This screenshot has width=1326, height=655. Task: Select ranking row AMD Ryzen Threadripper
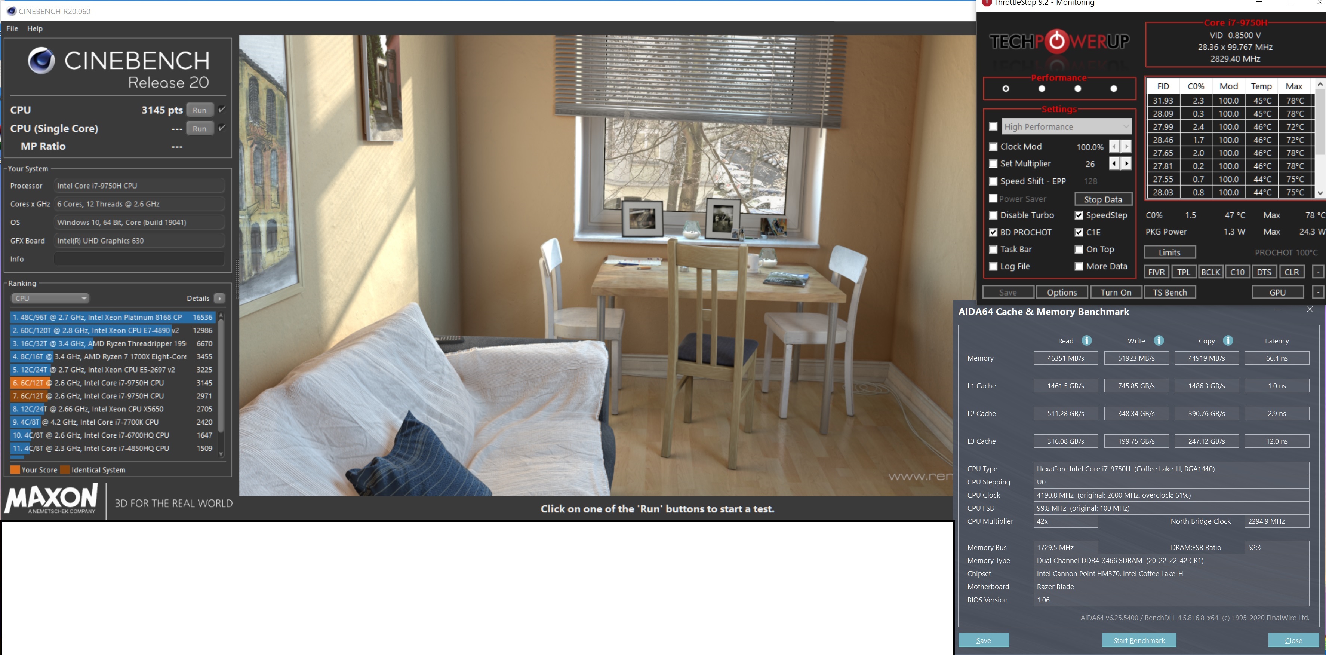(x=112, y=343)
